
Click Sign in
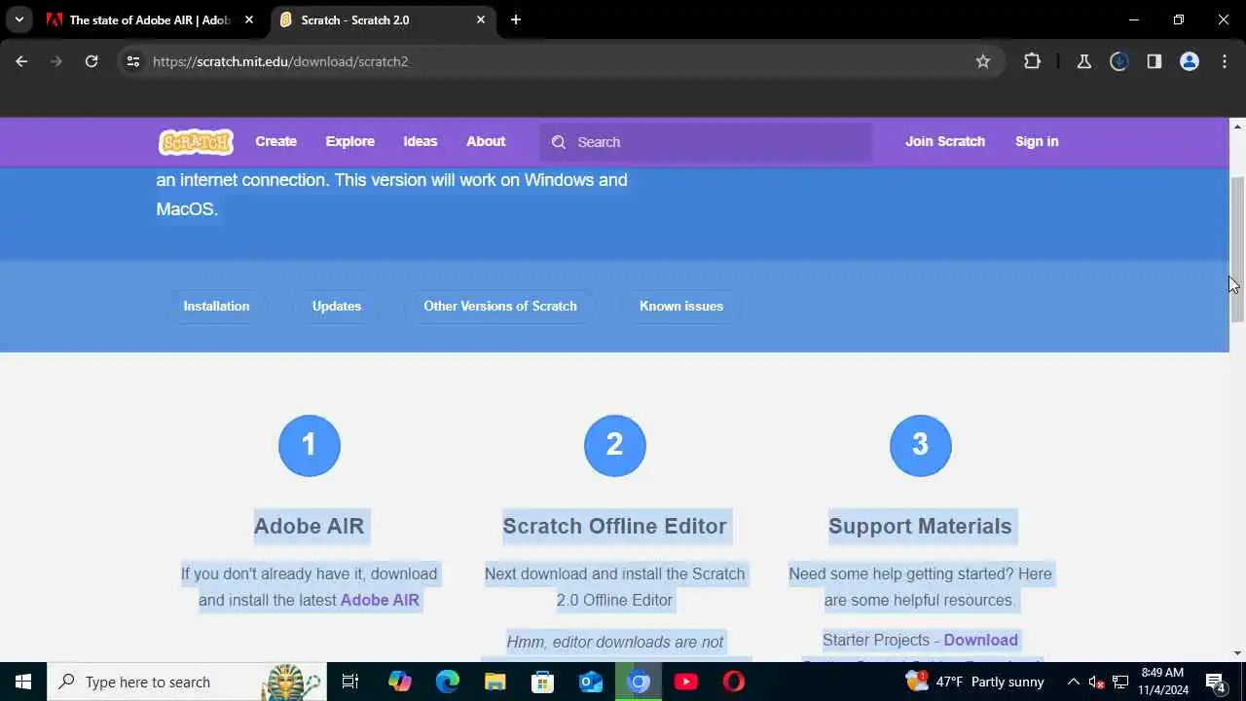click(x=1037, y=141)
